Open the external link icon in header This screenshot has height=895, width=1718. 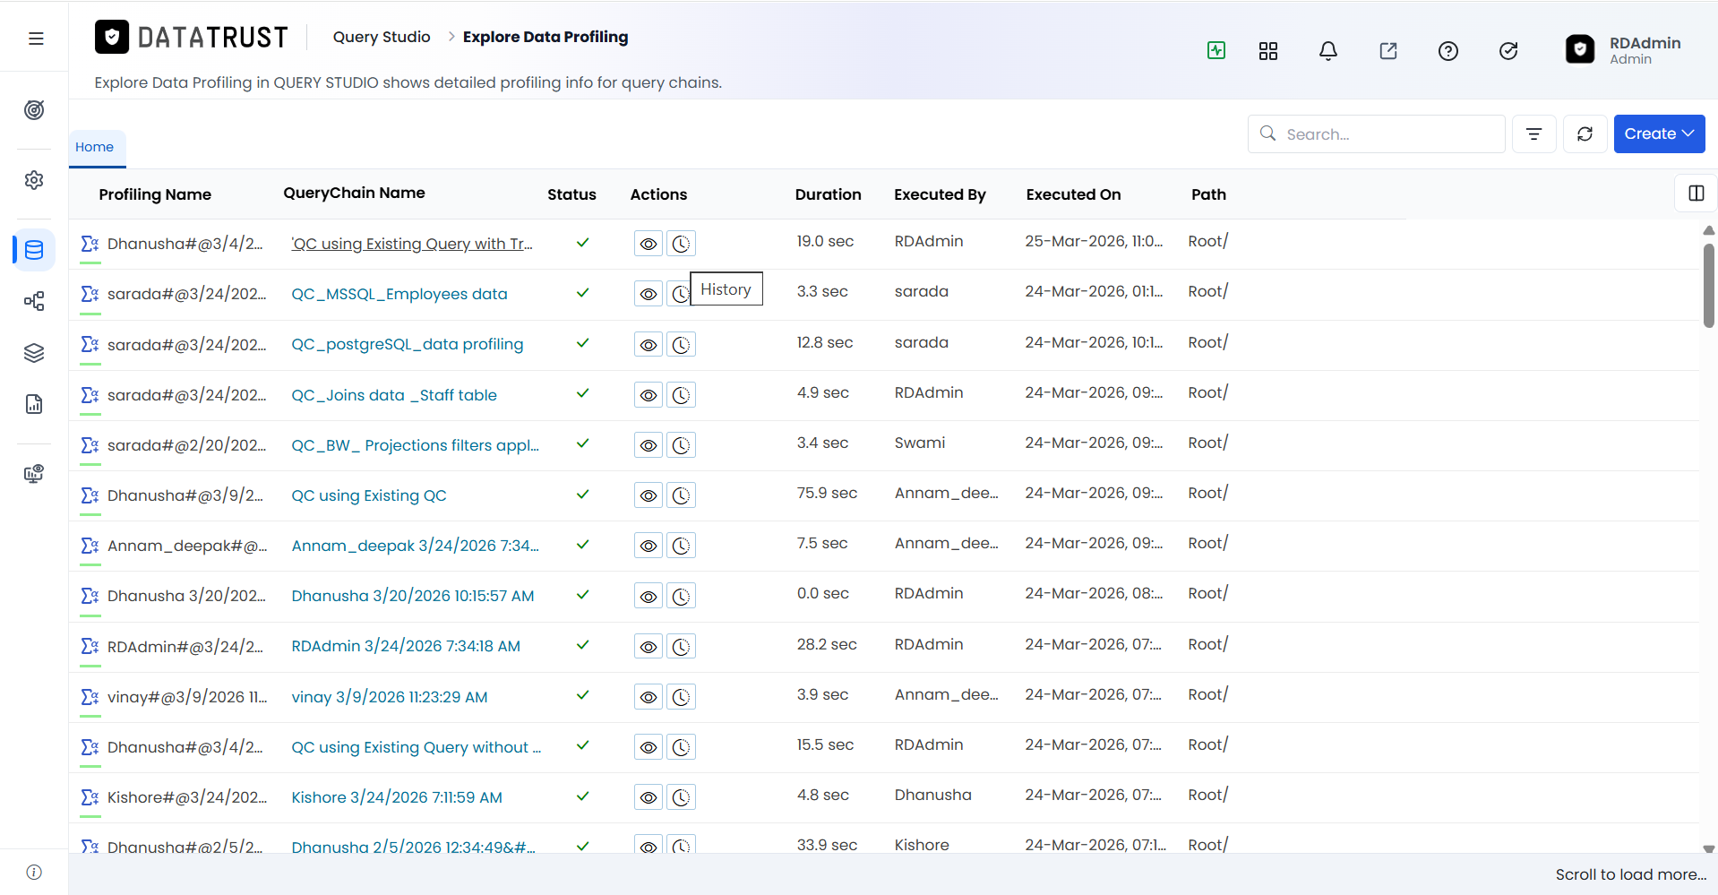click(1388, 51)
